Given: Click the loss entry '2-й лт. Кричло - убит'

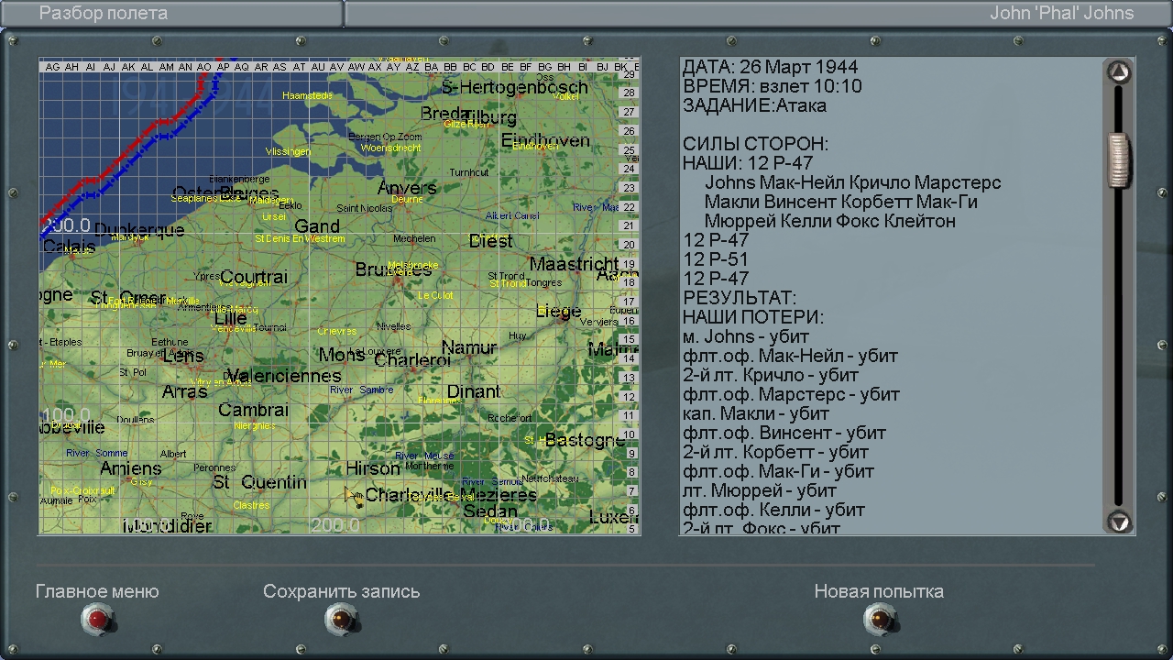Looking at the screenshot, I should [771, 375].
